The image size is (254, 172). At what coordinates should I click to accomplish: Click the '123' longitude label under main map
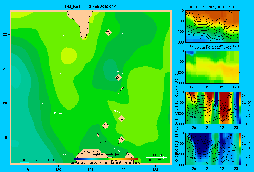(155, 169)
